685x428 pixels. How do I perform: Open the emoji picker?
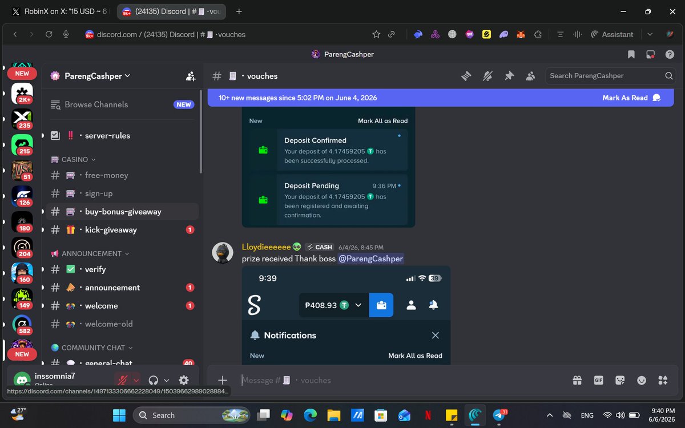[642, 380]
